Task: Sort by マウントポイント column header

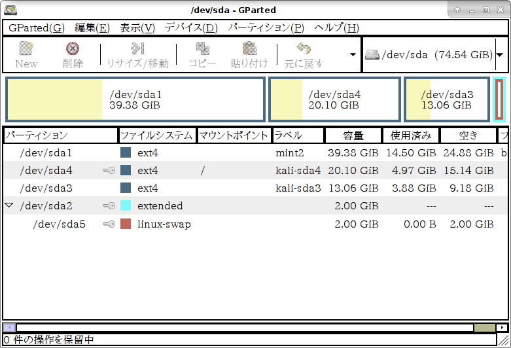Action: pyautogui.click(x=234, y=135)
